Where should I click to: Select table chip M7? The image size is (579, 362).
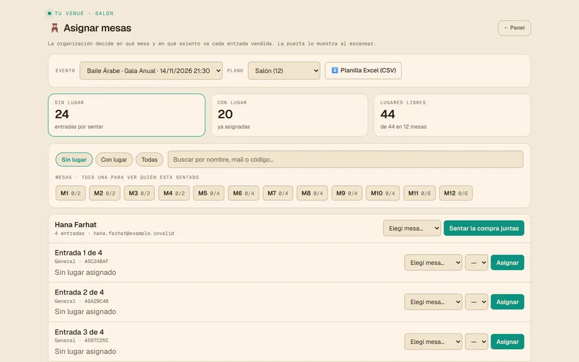pos(278,193)
